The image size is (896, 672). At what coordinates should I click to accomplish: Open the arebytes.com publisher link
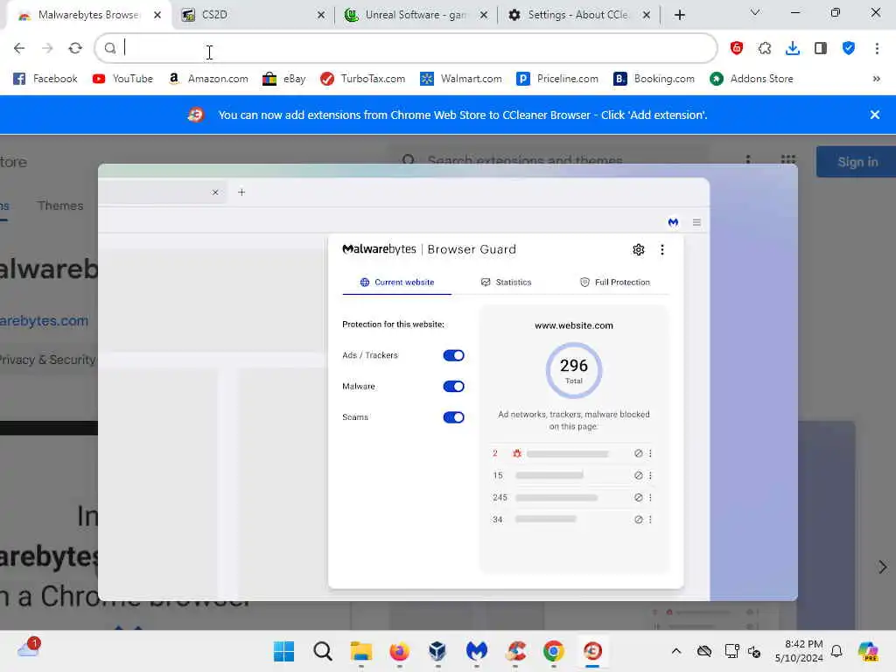click(x=44, y=321)
